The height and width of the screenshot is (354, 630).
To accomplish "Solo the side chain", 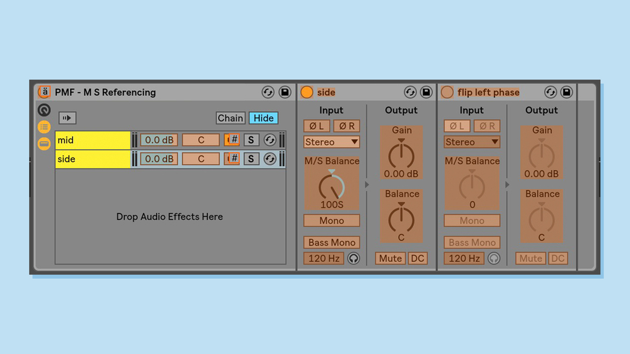I will [x=251, y=159].
